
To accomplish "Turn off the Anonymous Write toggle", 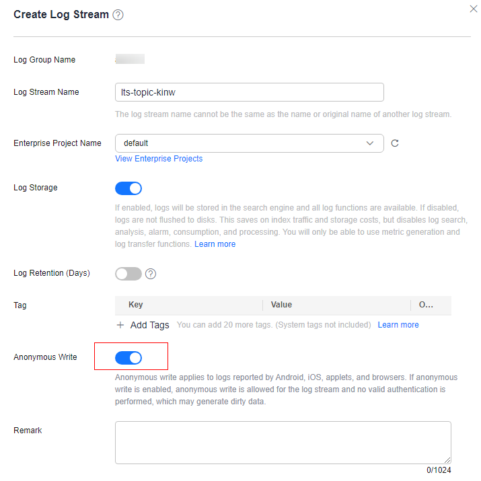I will pyautogui.click(x=128, y=357).
